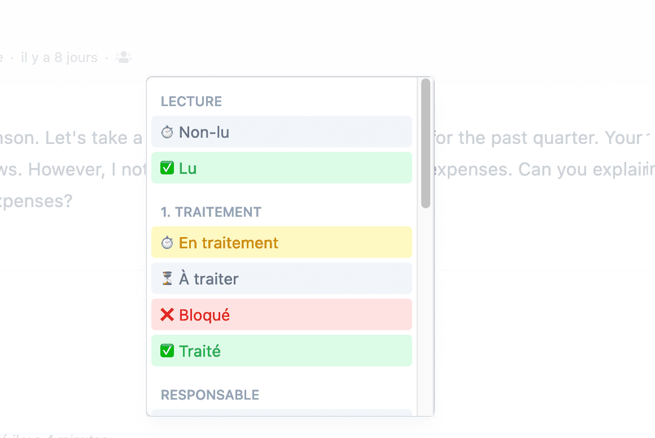The width and height of the screenshot is (655, 438).
Task: Mark item as Traité
Action: pyautogui.click(x=282, y=351)
